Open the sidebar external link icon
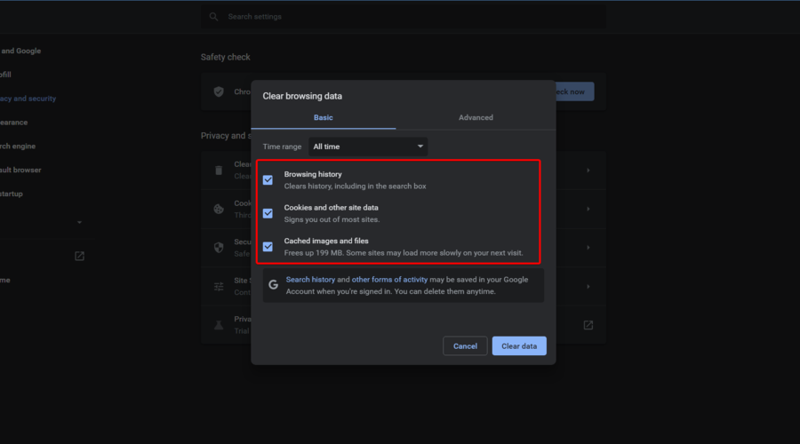This screenshot has height=444, width=800. [x=79, y=256]
